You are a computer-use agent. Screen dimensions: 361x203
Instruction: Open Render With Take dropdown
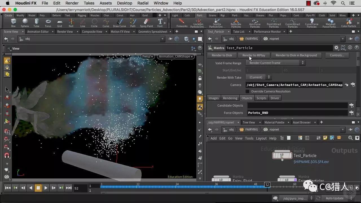[259, 77]
